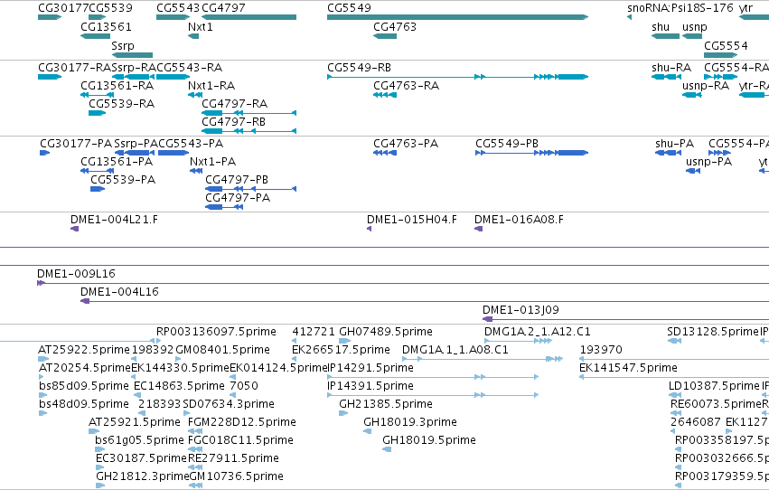The height and width of the screenshot is (490, 769).
Task: Click the CG13561-PA protein label
Action: pyautogui.click(x=117, y=162)
